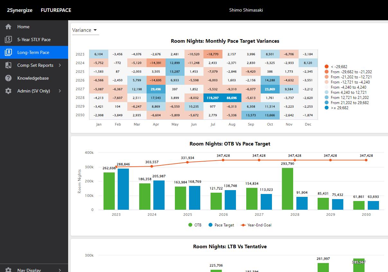Image resolution: width=388 pixels, height=272 pixels.
Task: Toggle legend item '< -29,682'
Action: pos(336,67)
